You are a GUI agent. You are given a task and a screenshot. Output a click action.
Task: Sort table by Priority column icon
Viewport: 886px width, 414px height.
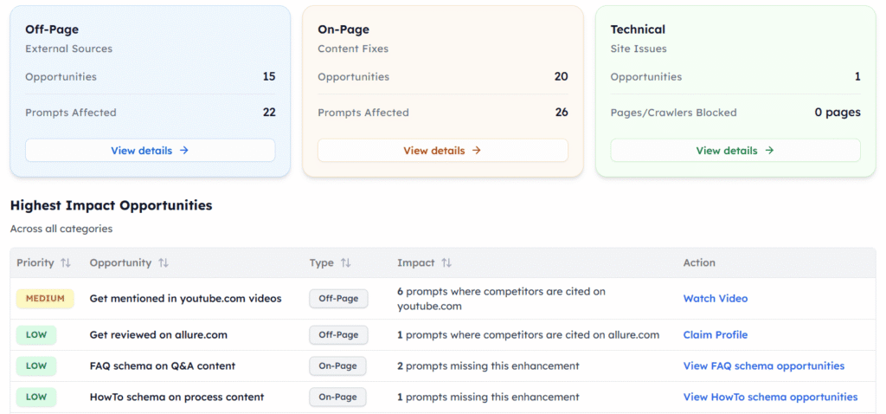(x=66, y=263)
